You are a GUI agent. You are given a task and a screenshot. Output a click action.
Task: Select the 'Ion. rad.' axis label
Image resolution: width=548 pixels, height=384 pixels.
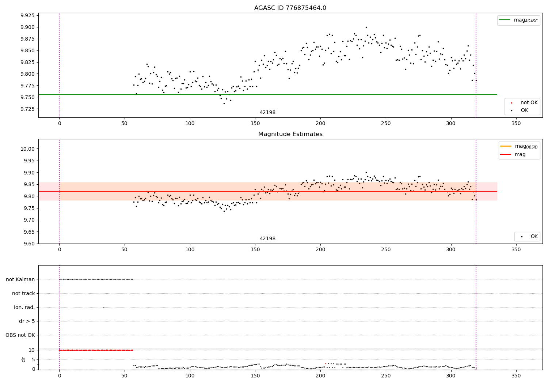point(24,308)
